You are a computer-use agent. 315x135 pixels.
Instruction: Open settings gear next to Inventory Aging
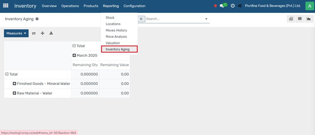coord(37,19)
